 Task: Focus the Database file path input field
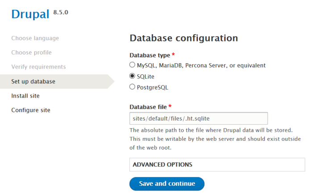coord(198,118)
